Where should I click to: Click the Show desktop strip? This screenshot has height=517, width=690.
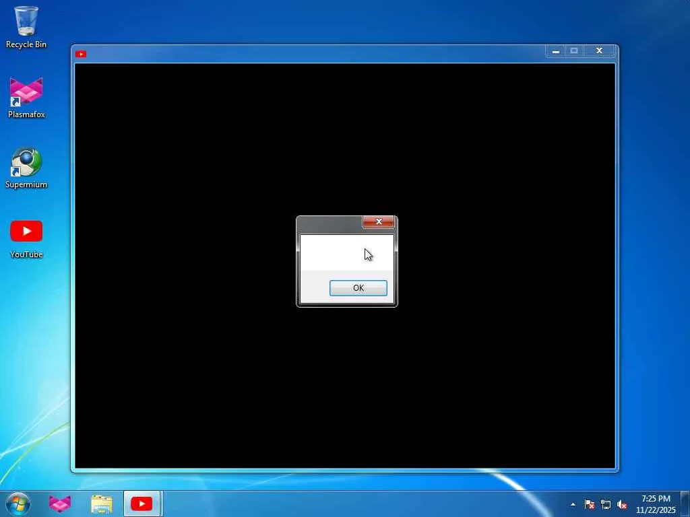pyautogui.click(x=685, y=504)
